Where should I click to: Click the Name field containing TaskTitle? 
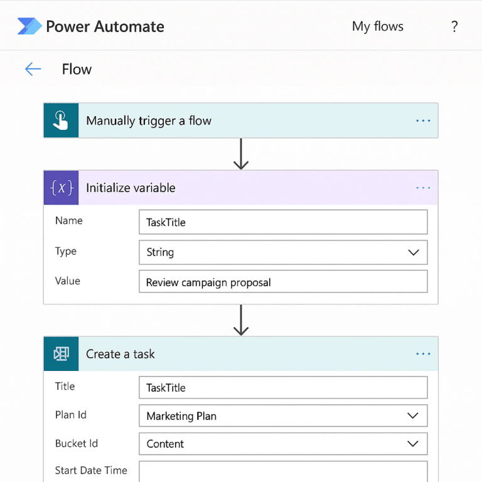[x=282, y=222]
